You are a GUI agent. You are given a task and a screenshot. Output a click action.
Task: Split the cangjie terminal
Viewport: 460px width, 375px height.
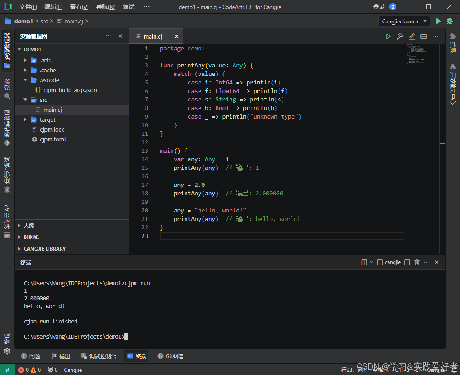click(407, 262)
